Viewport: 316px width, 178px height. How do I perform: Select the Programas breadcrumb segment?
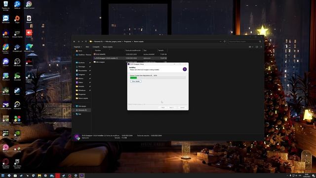(127, 42)
